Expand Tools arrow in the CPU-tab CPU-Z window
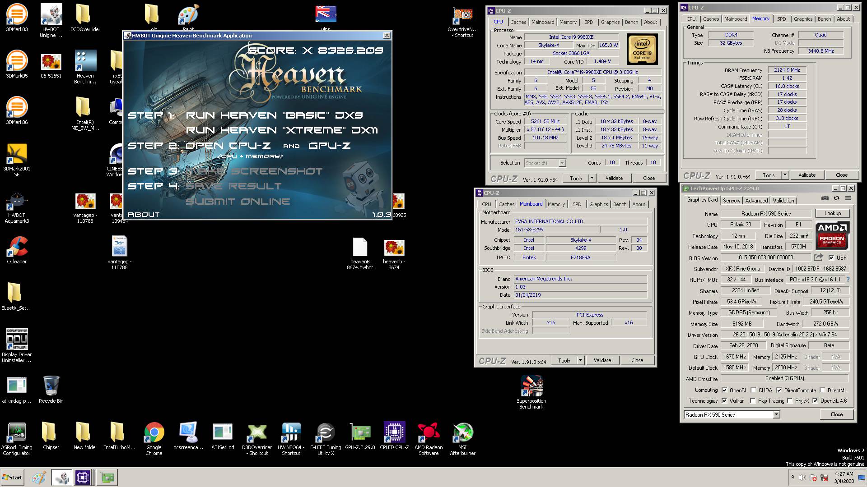Image resolution: width=867 pixels, height=487 pixels. [592, 178]
